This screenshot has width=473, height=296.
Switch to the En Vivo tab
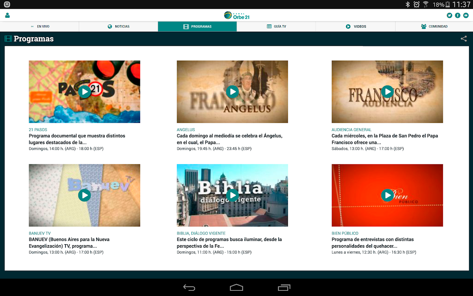(x=40, y=27)
